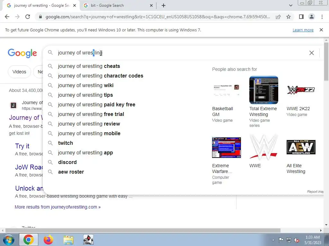Viewport: 329px width, 246px height.
Task: Open the All Elite Wrestling logo card
Action: pyautogui.click(x=301, y=147)
